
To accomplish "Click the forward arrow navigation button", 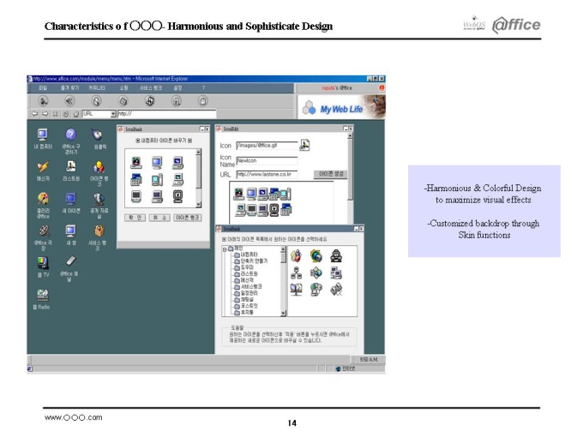I will tap(45, 114).
